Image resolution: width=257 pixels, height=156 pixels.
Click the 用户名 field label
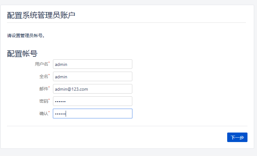pyautogui.click(x=41, y=64)
